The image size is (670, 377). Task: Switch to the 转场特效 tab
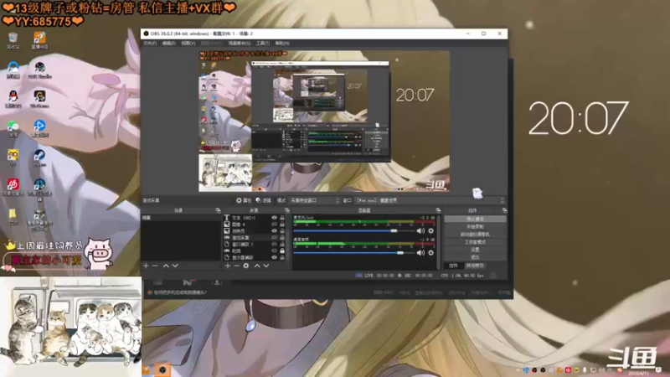point(475,266)
